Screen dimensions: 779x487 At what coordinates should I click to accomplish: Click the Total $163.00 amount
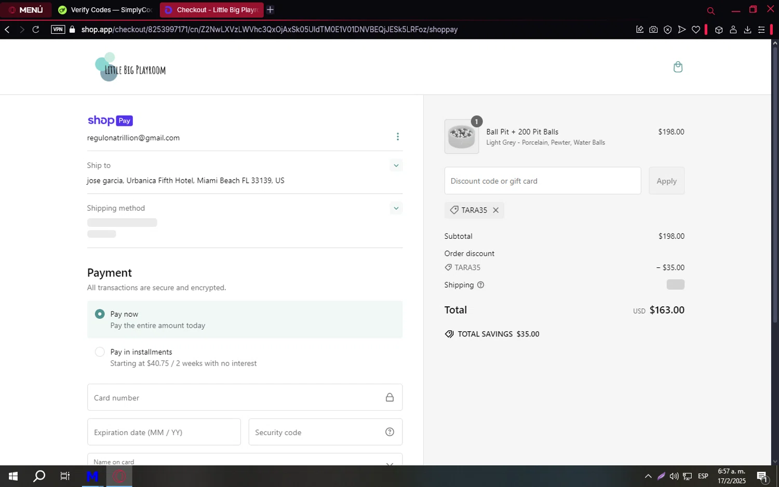(x=667, y=310)
